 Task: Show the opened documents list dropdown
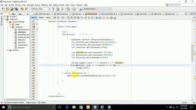(191, 13)
